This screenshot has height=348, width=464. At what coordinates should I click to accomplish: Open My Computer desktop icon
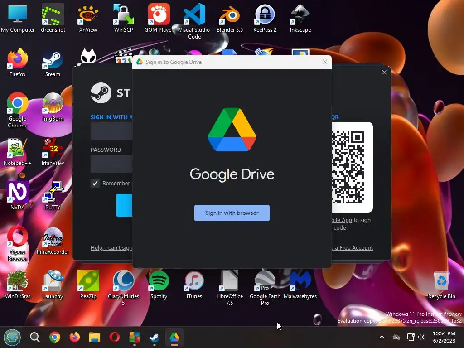click(18, 18)
